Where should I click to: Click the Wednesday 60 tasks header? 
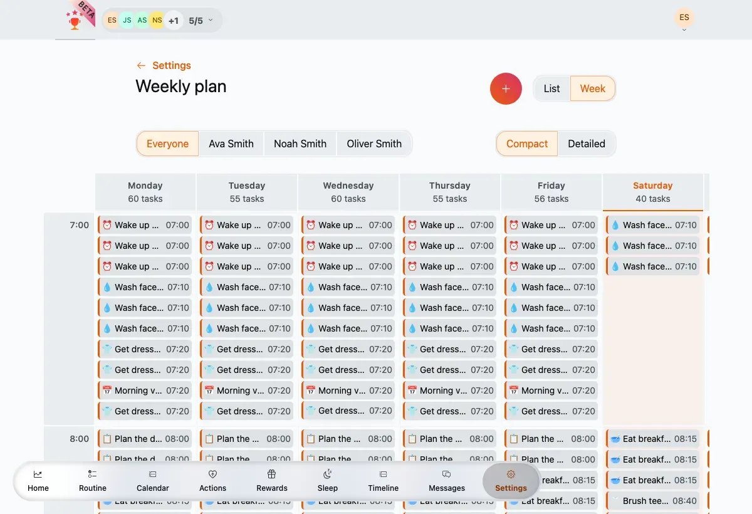click(348, 192)
